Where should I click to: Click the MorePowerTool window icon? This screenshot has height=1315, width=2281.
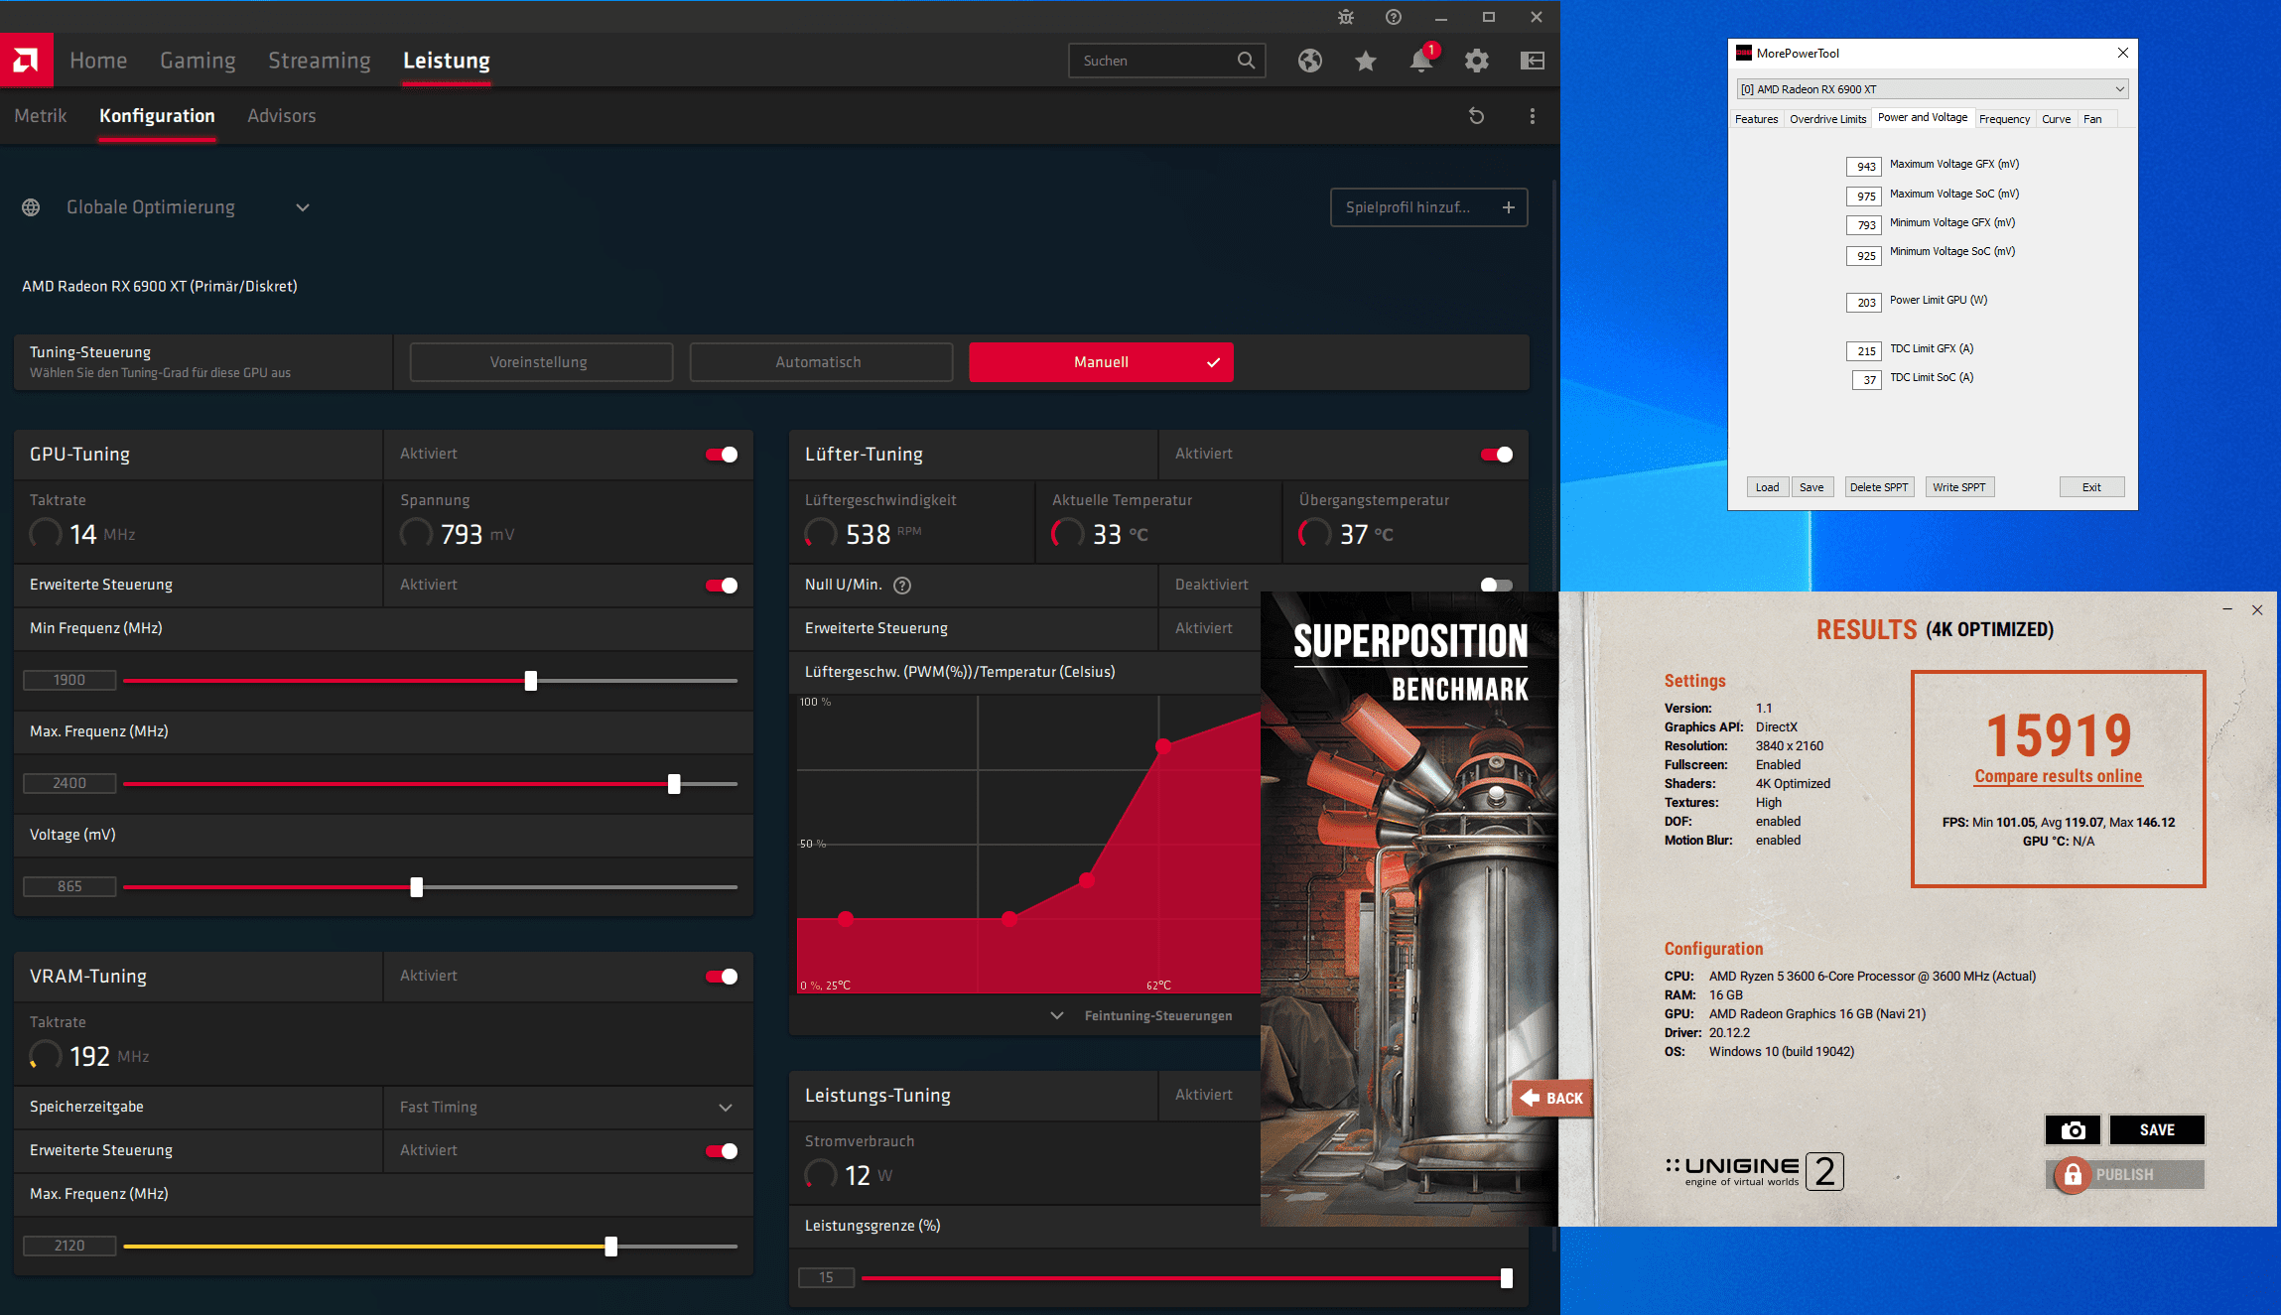(1744, 54)
